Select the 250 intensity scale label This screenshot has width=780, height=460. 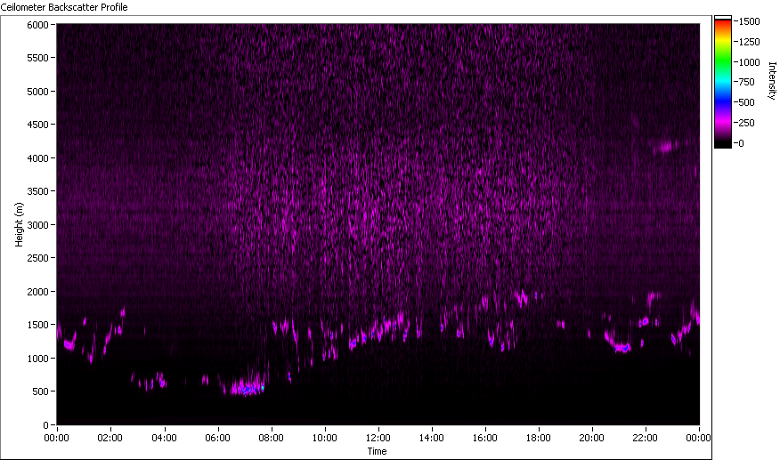click(x=747, y=123)
